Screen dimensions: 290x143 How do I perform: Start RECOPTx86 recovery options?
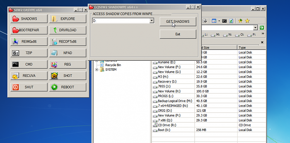click(68, 42)
